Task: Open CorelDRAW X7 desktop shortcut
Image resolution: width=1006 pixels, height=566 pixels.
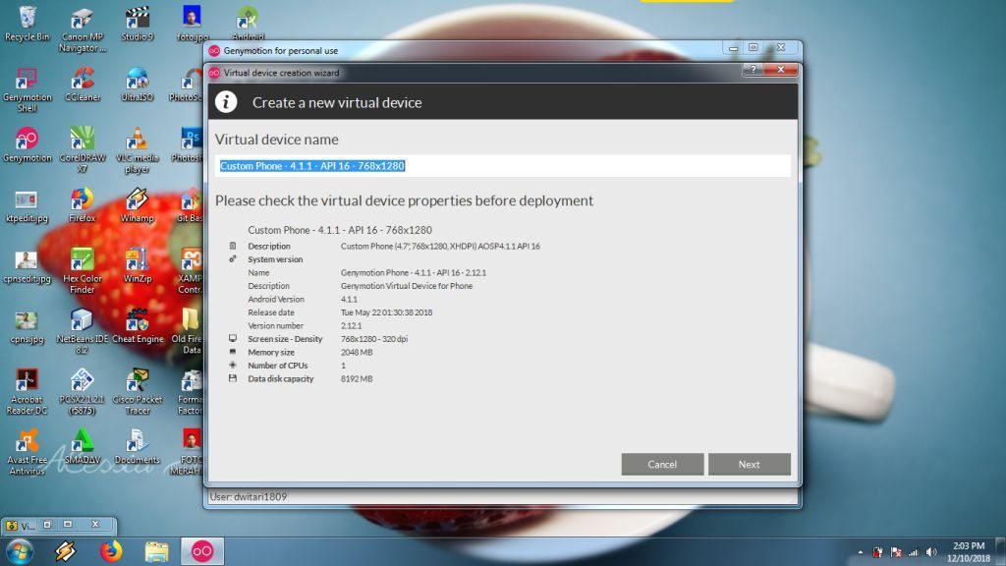Action: tap(83, 150)
